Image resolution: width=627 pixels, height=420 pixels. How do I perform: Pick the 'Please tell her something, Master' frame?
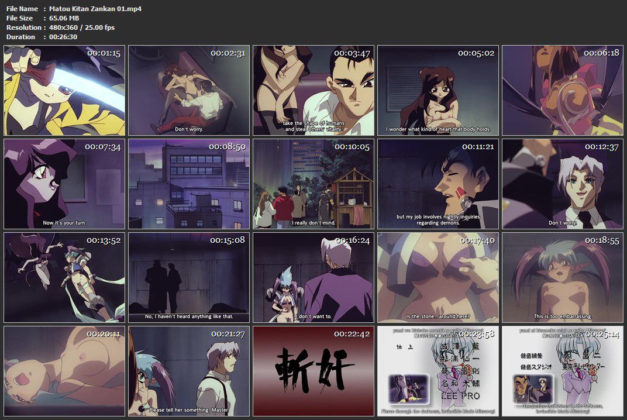189,371
